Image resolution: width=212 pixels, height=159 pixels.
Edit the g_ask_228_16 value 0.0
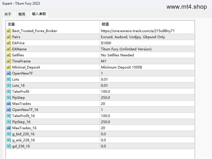pos(147,140)
